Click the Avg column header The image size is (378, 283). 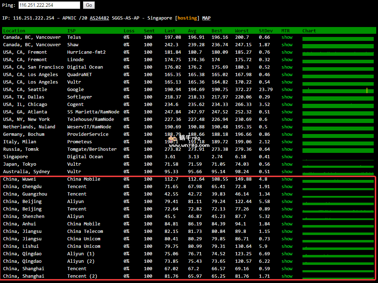[192, 31]
